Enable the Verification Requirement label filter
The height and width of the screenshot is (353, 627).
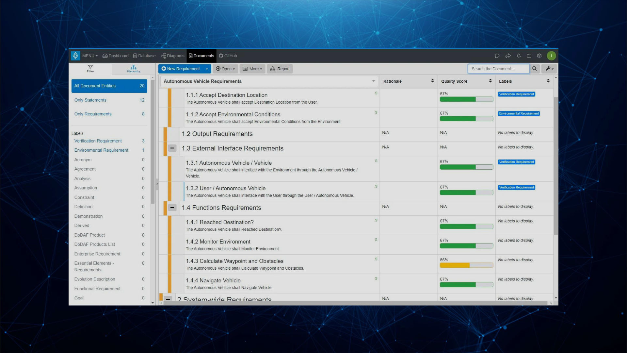click(x=98, y=141)
